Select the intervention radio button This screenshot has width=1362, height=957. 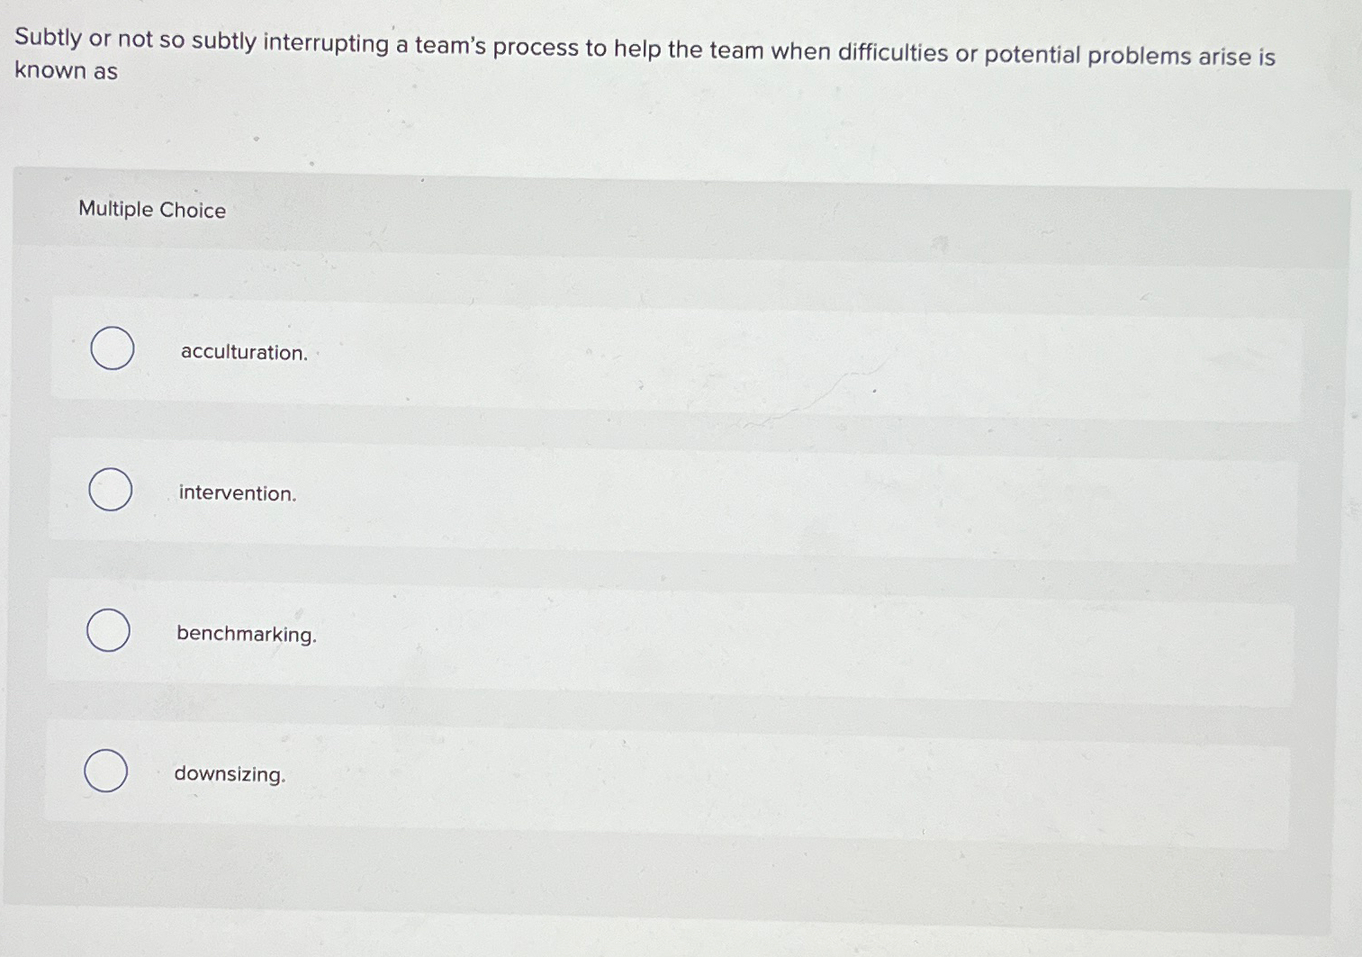110,490
